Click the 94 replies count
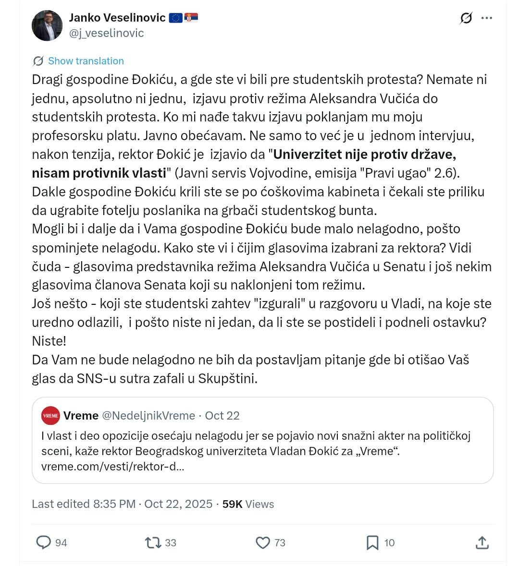Image resolution: width=519 pixels, height=566 pixels. pyautogui.click(x=61, y=542)
